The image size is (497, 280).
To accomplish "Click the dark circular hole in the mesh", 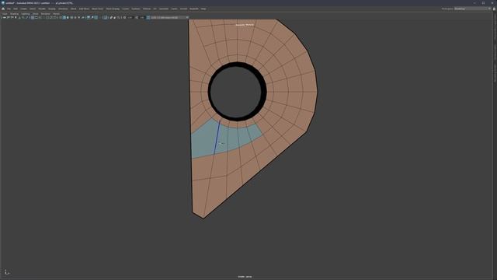I will pyautogui.click(x=236, y=92).
